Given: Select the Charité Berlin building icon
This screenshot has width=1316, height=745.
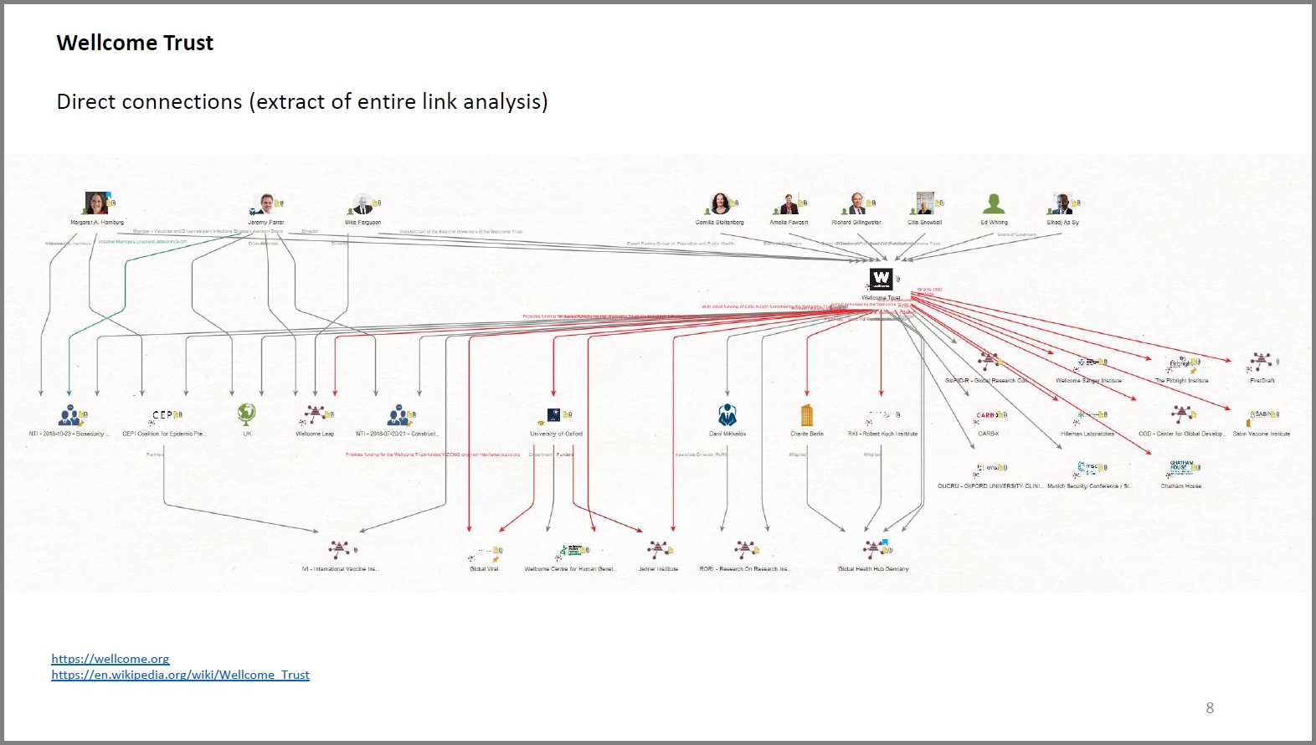Looking at the screenshot, I should [807, 415].
